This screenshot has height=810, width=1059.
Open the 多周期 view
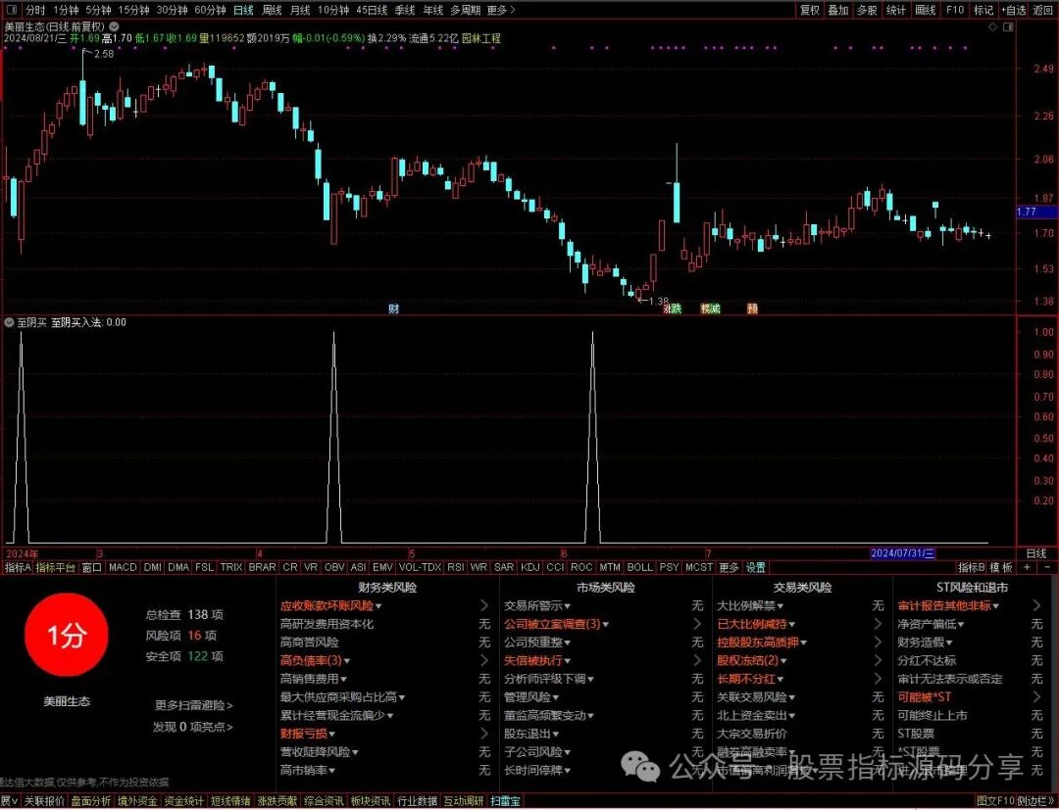[x=466, y=10]
